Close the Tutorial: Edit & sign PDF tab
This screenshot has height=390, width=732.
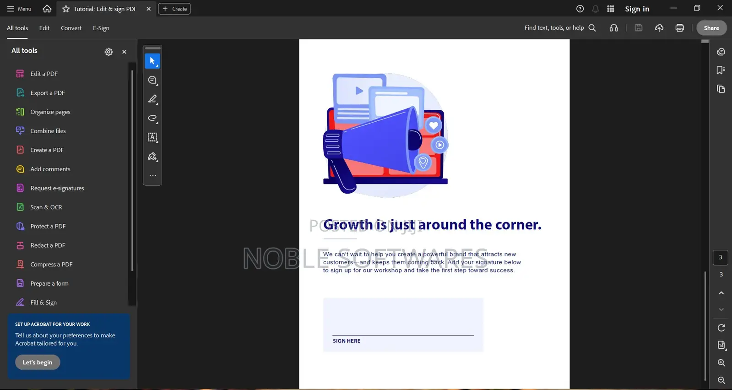(x=148, y=9)
